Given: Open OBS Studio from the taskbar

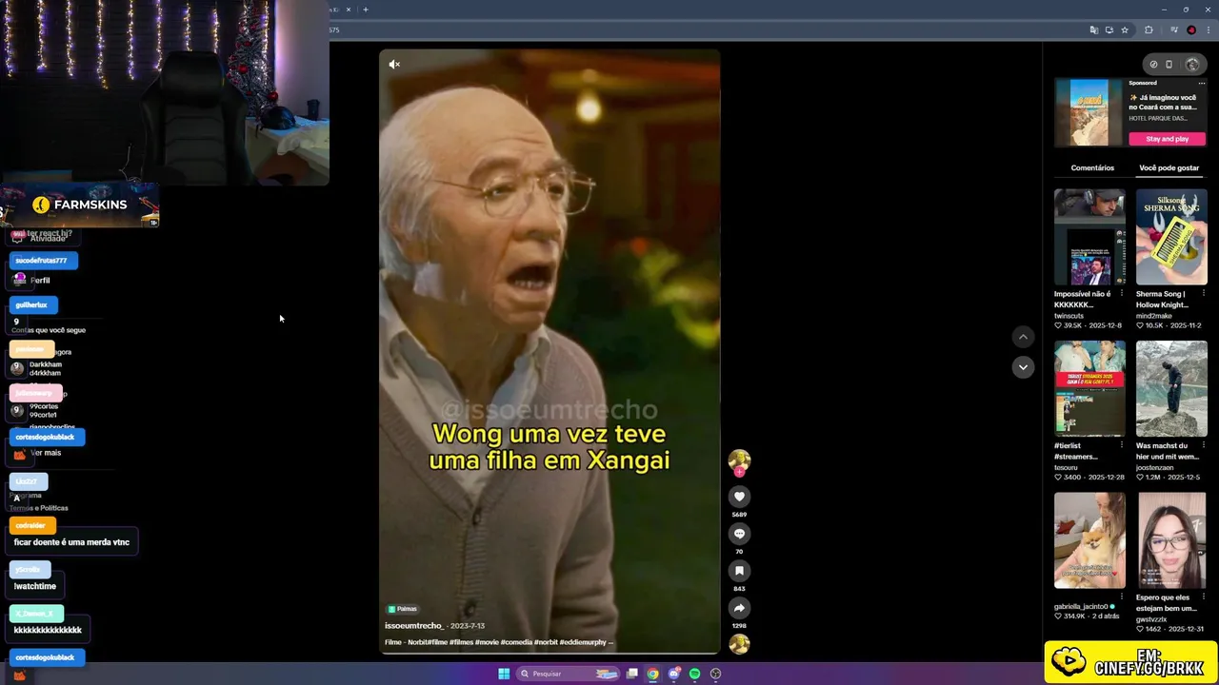Looking at the screenshot, I should 715,674.
